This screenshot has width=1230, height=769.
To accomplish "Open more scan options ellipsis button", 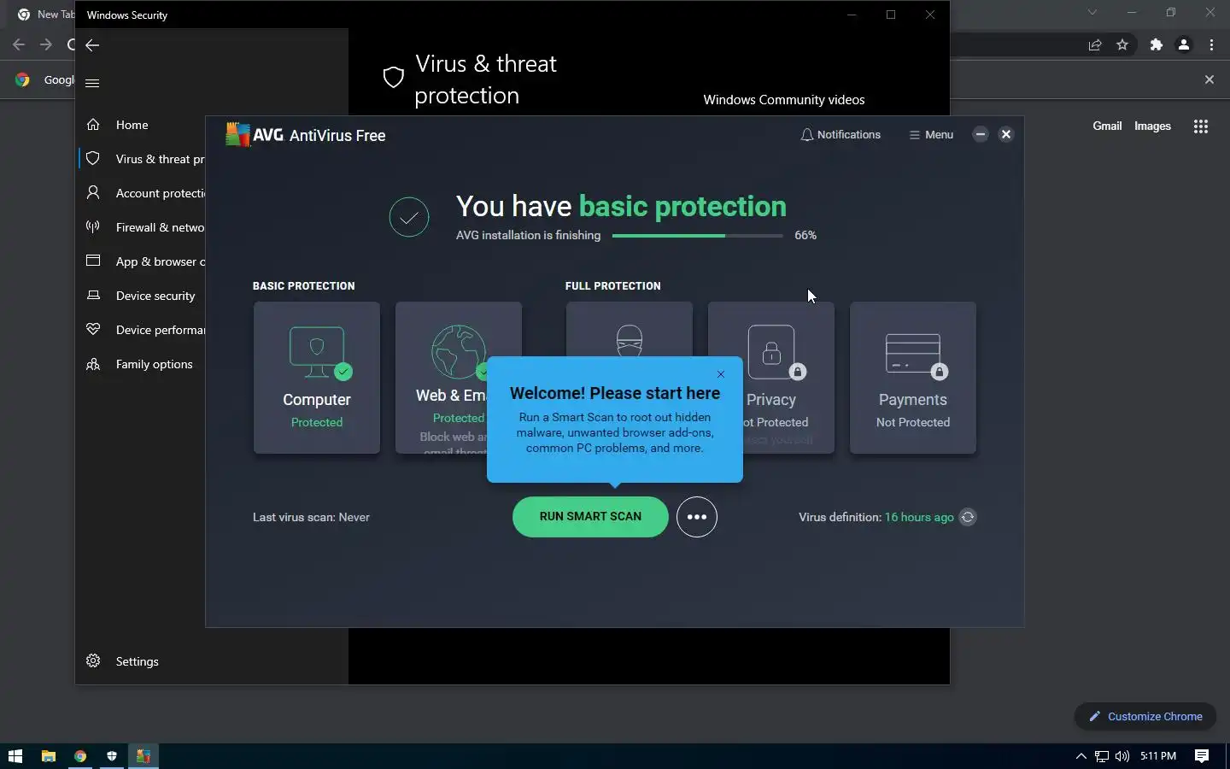I will click(x=697, y=517).
